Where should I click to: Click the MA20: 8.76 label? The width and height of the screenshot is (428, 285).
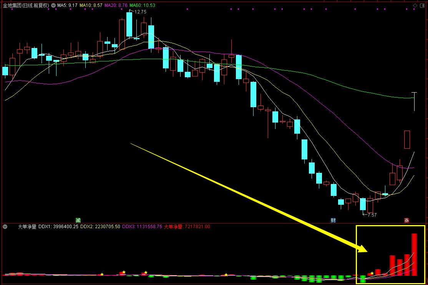tap(116, 5)
